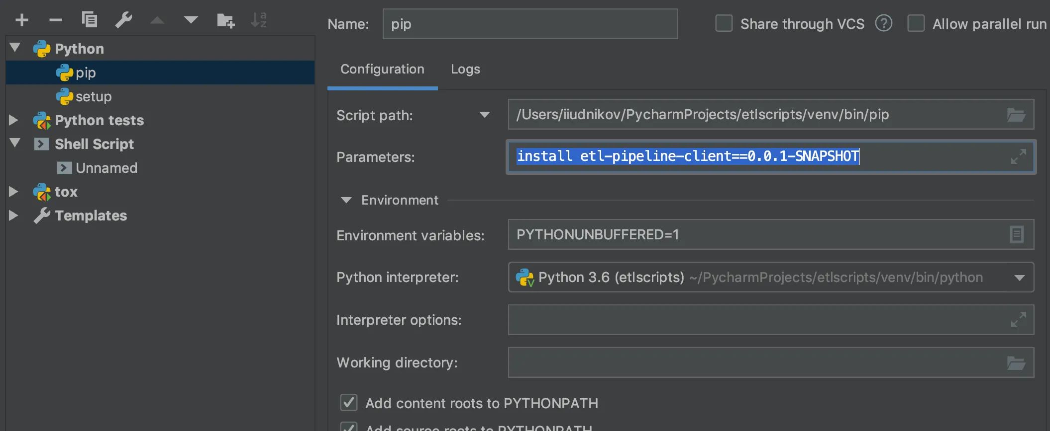Add a new configuration with plus icon
The height and width of the screenshot is (431, 1050).
click(22, 20)
